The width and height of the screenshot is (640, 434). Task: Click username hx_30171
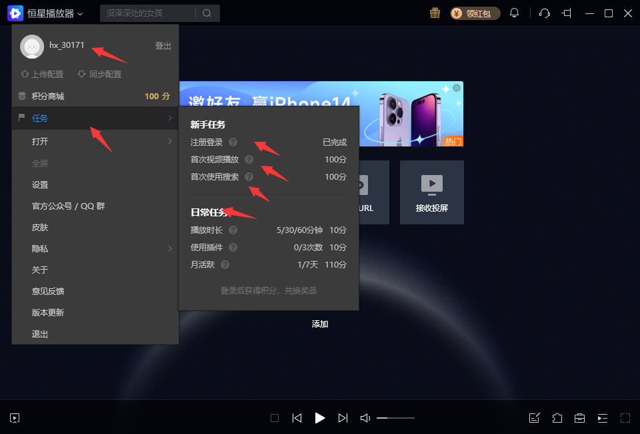click(x=67, y=45)
